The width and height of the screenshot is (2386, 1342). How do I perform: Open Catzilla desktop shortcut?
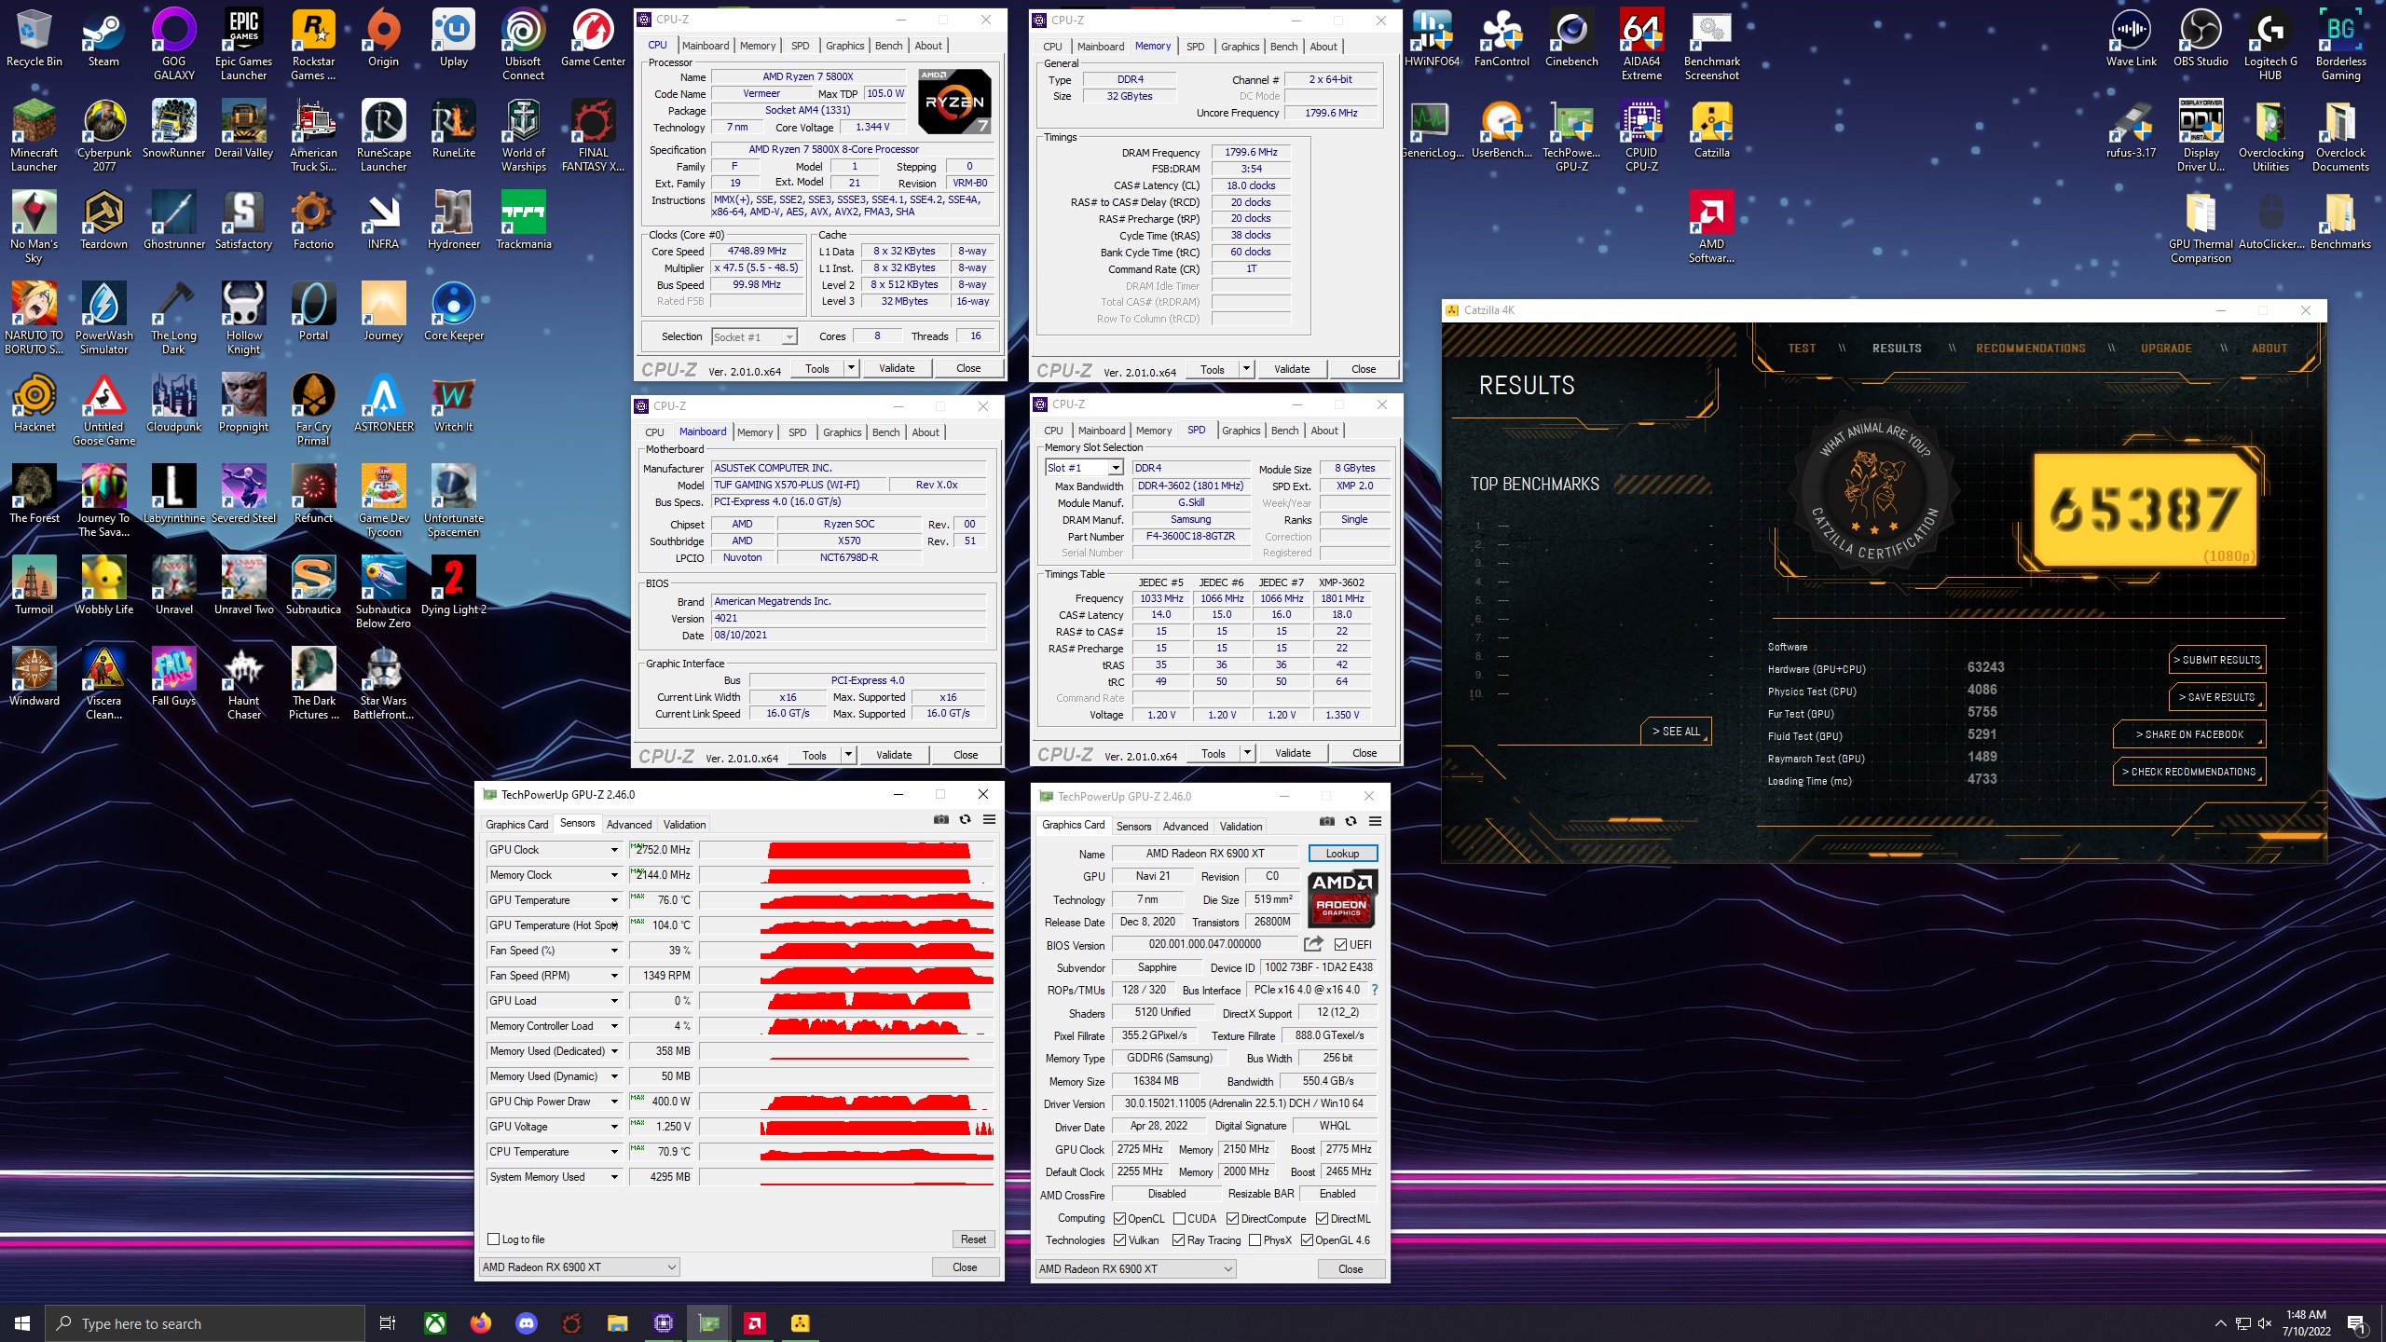point(1711,129)
